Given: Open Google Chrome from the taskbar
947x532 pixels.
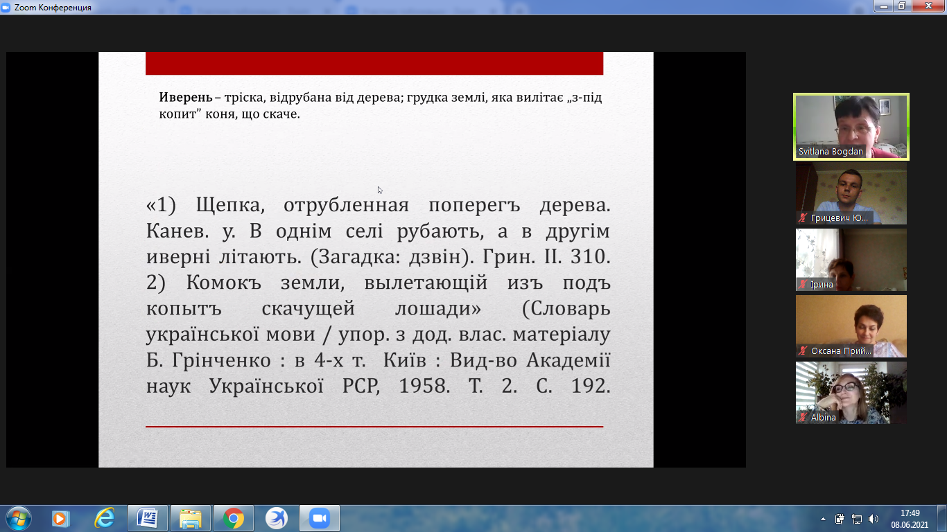Looking at the screenshot, I should [234, 518].
